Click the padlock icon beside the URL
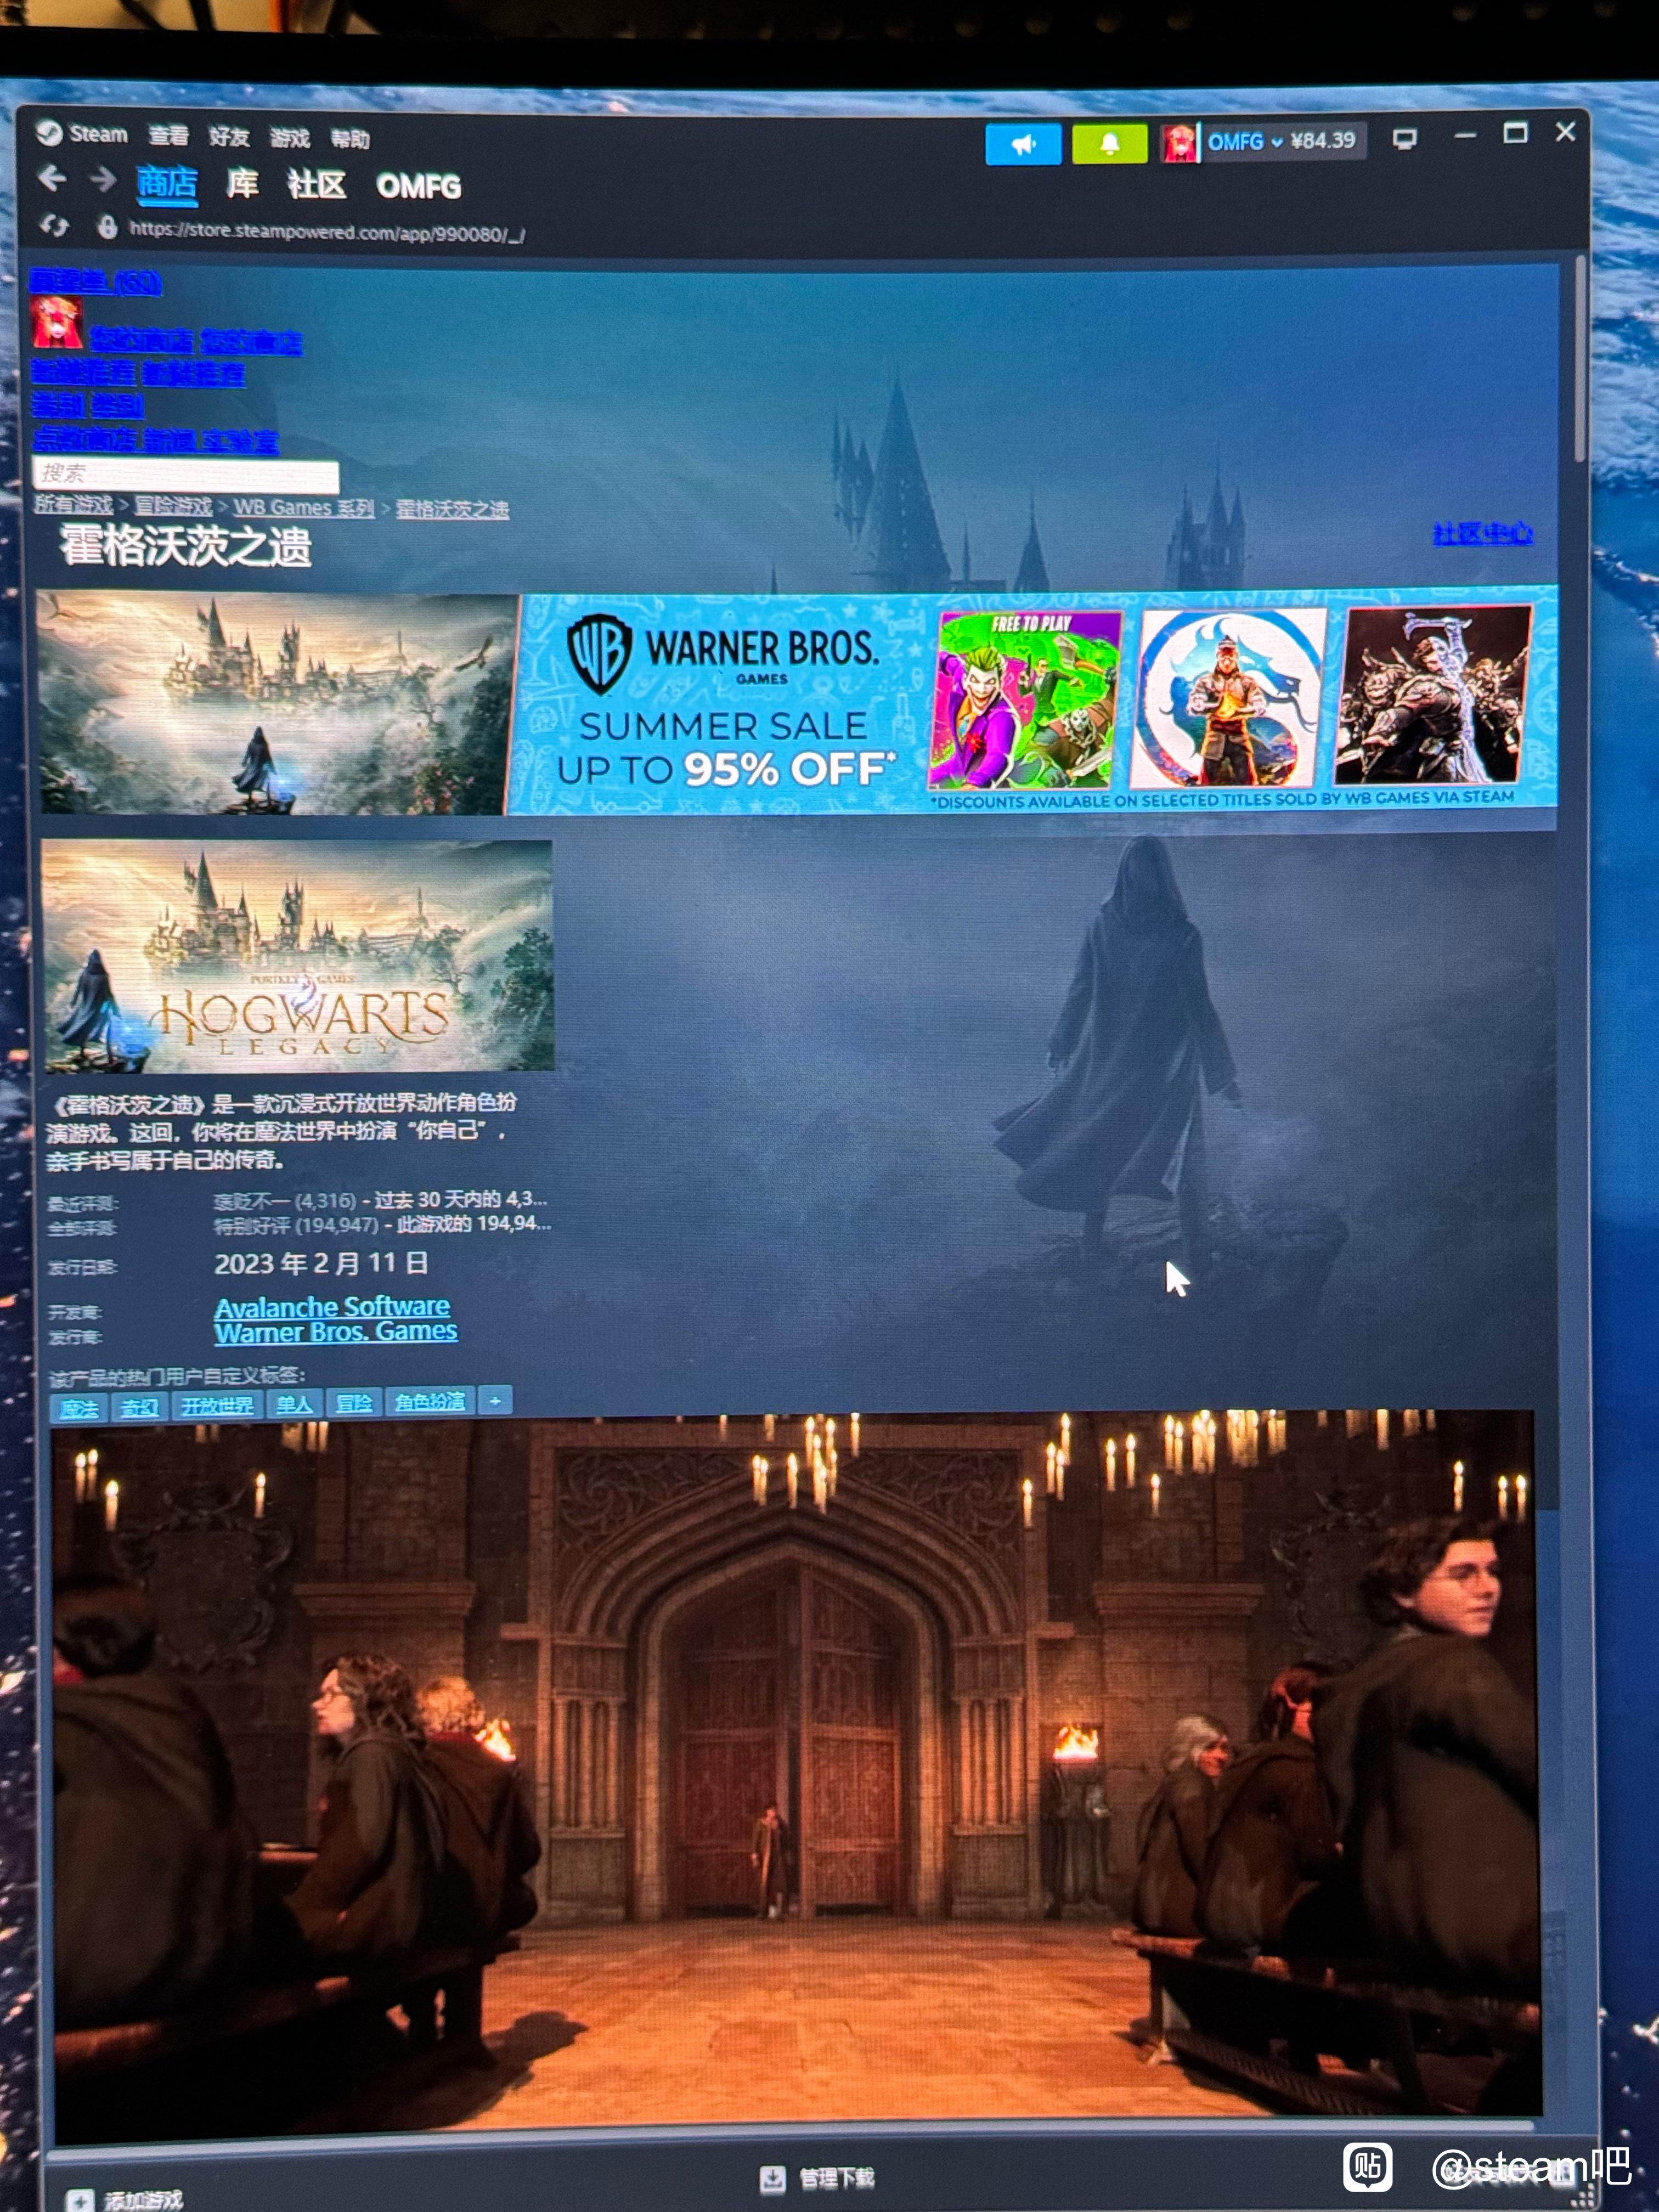Image resolution: width=1659 pixels, height=2212 pixels. (107, 227)
